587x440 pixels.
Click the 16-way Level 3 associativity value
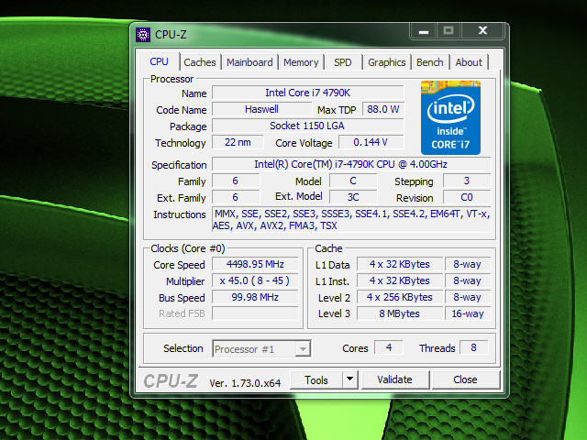click(468, 313)
